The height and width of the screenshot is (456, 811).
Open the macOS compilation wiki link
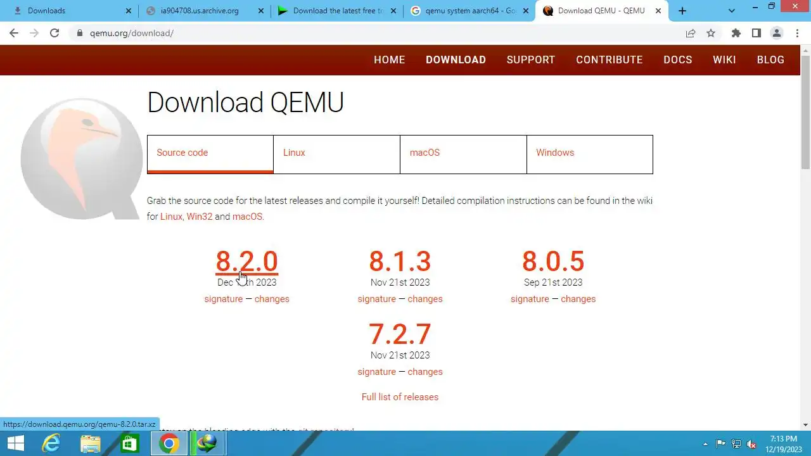click(x=247, y=217)
